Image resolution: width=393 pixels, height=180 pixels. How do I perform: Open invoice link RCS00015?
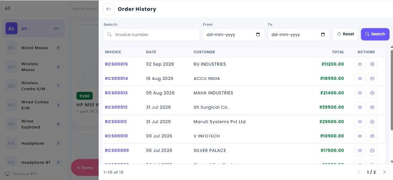(x=116, y=64)
